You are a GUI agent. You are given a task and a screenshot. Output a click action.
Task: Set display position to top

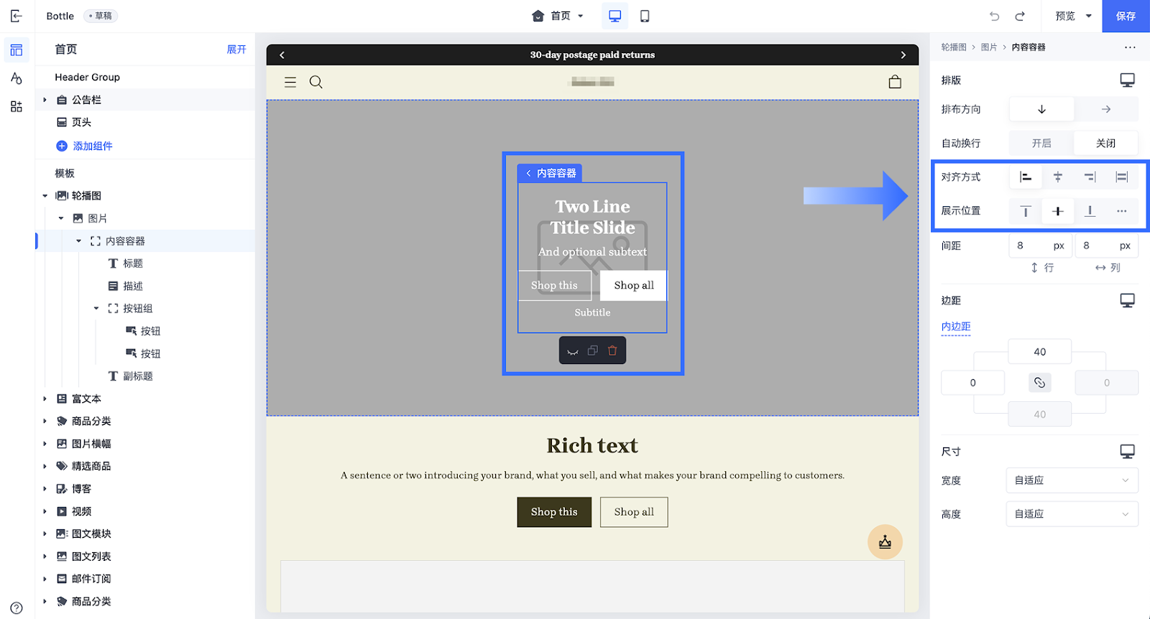(x=1026, y=211)
